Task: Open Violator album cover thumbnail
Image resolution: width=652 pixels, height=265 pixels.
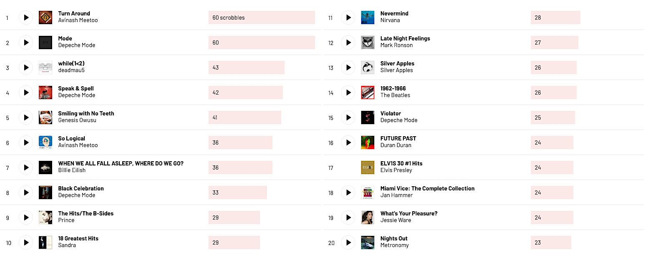Action: tap(368, 117)
